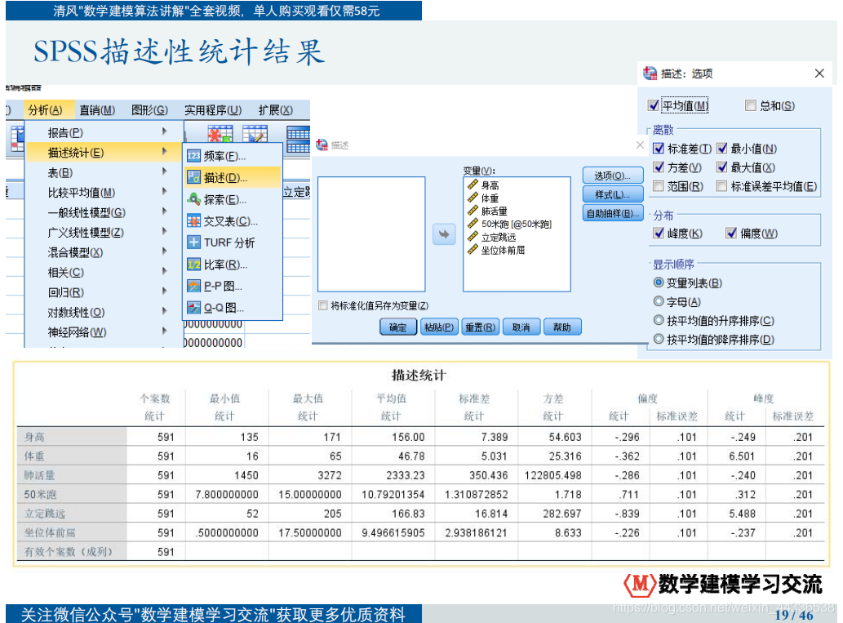Click the 描述 dialog title icon
The height and width of the screenshot is (623, 843).
pos(322,145)
